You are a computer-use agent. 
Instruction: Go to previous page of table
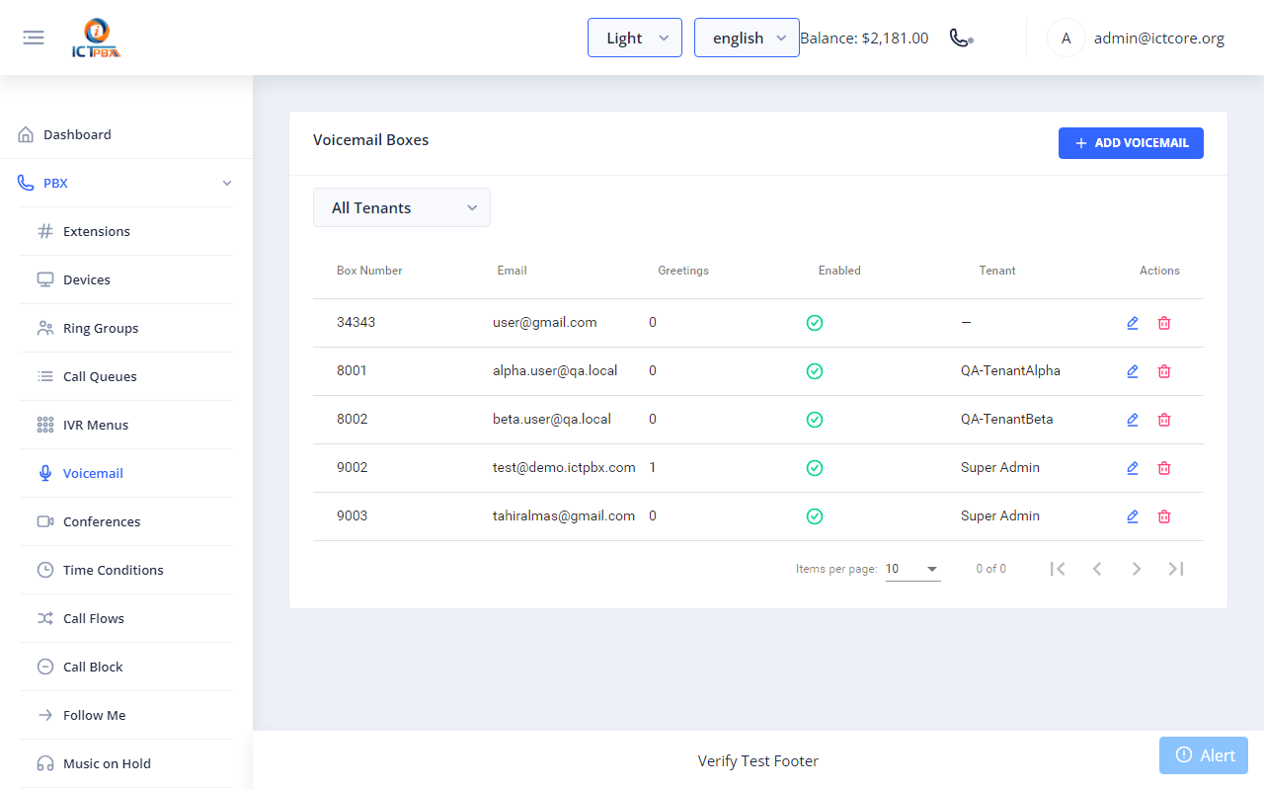tap(1097, 569)
